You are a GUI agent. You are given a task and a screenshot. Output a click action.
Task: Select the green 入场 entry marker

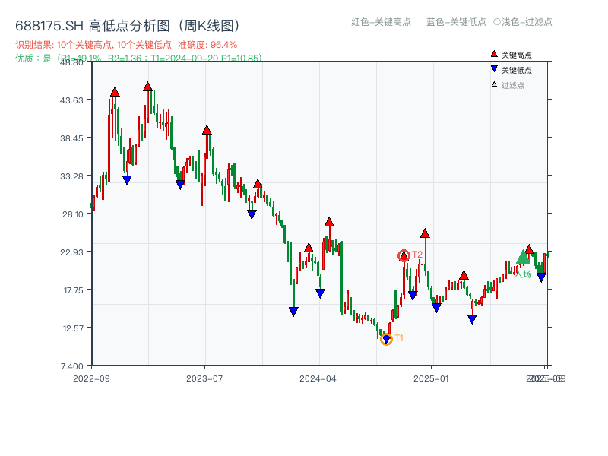(522, 259)
